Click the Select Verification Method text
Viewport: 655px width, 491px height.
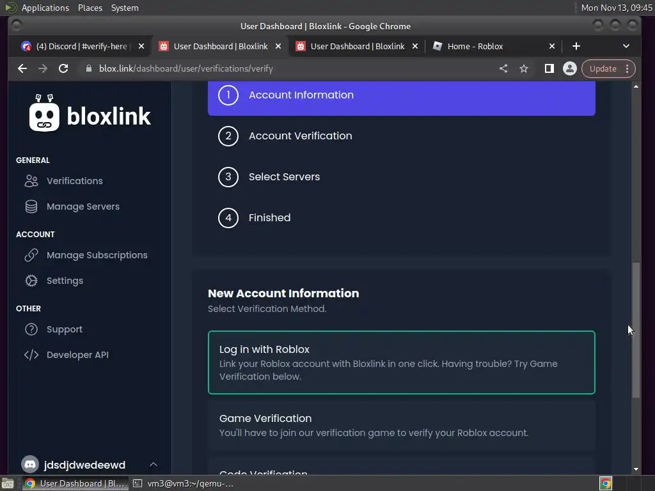(267, 309)
